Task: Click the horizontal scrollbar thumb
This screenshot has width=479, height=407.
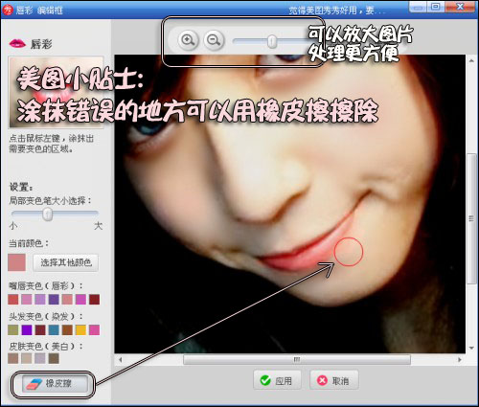Action: (297, 360)
